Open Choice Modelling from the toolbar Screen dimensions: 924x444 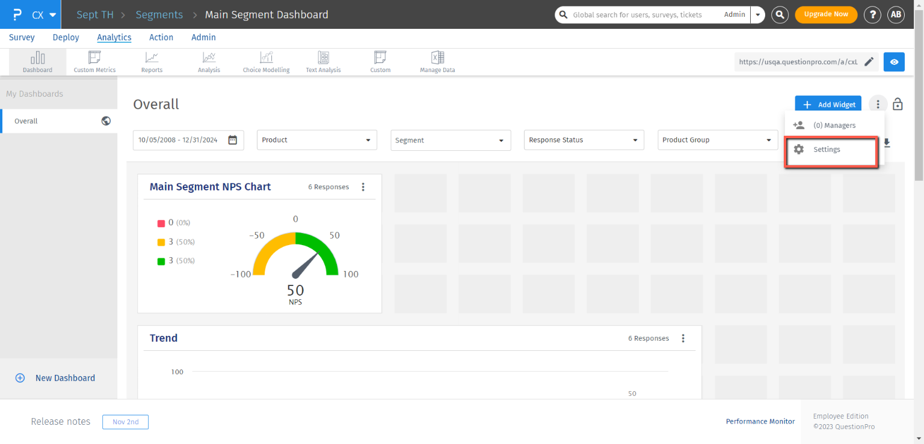tap(266, 62)
